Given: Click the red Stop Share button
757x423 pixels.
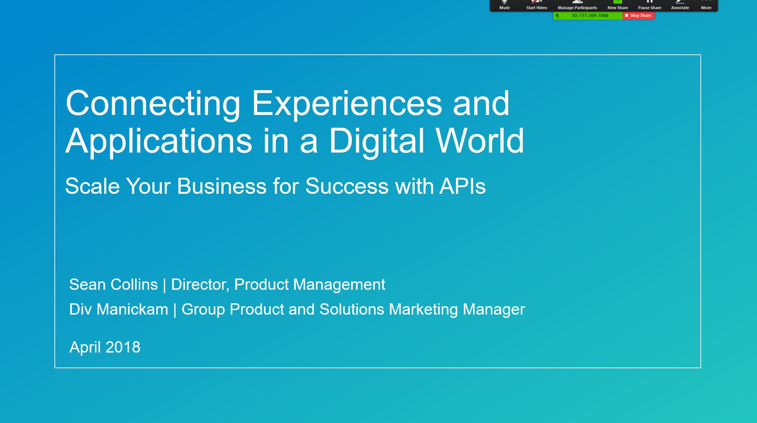Looking at the screenshot, I should (x=638, y=16).
